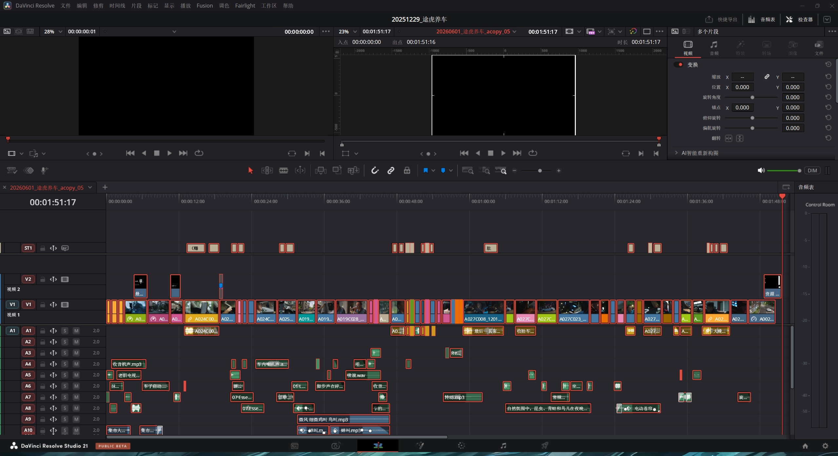Image resolution: width=838 pixels, height=456 pixels.
Task: Toggle linked selection chain icon
Action: (x=391, y=170)
